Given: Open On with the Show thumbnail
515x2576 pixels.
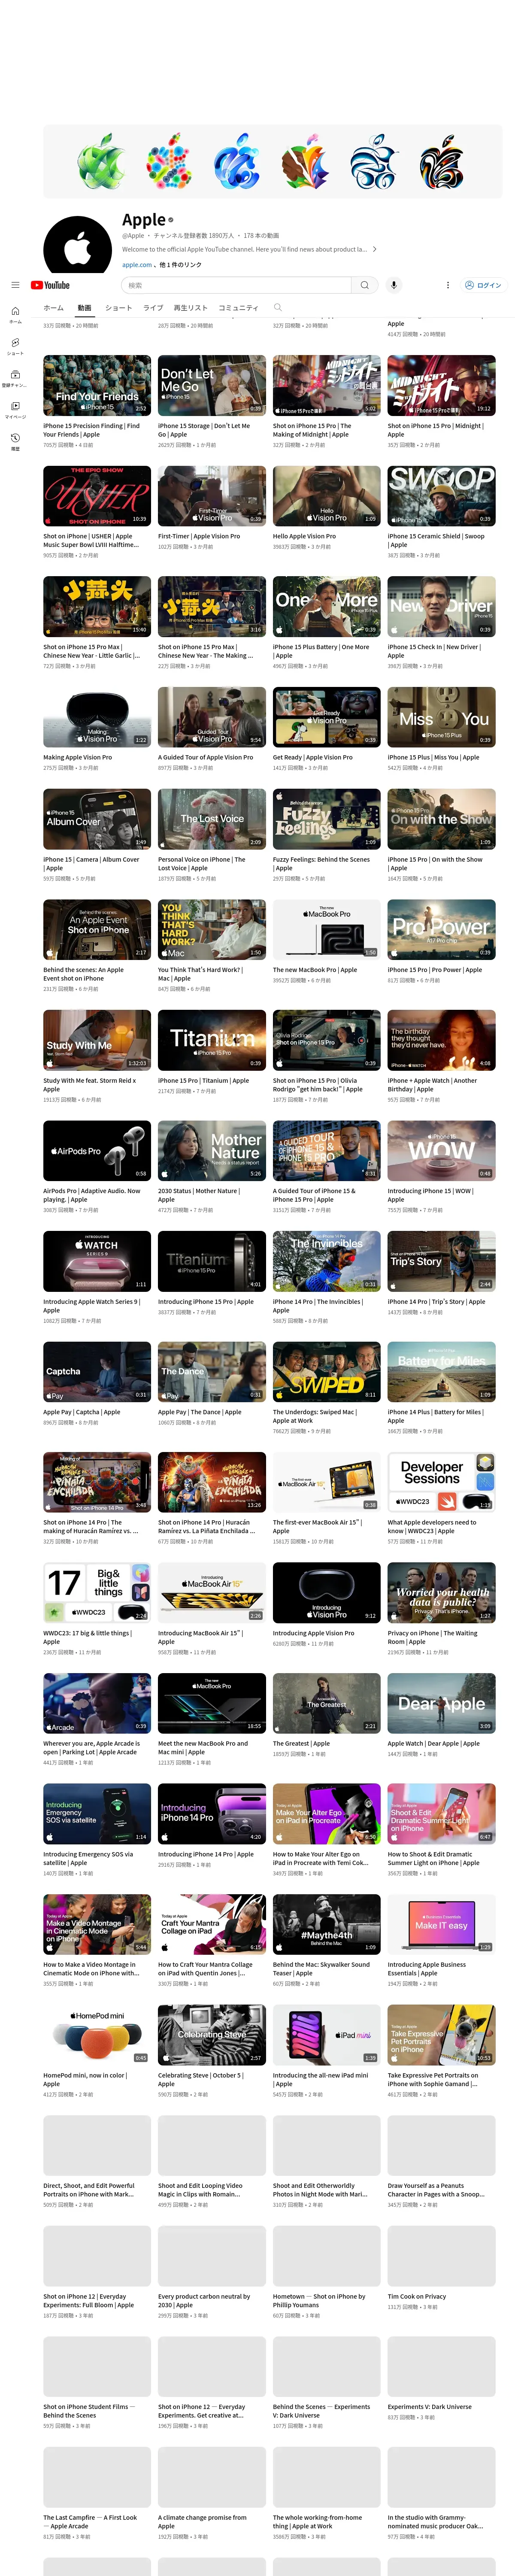Looking at the screenshot, I should coord(442,819).
